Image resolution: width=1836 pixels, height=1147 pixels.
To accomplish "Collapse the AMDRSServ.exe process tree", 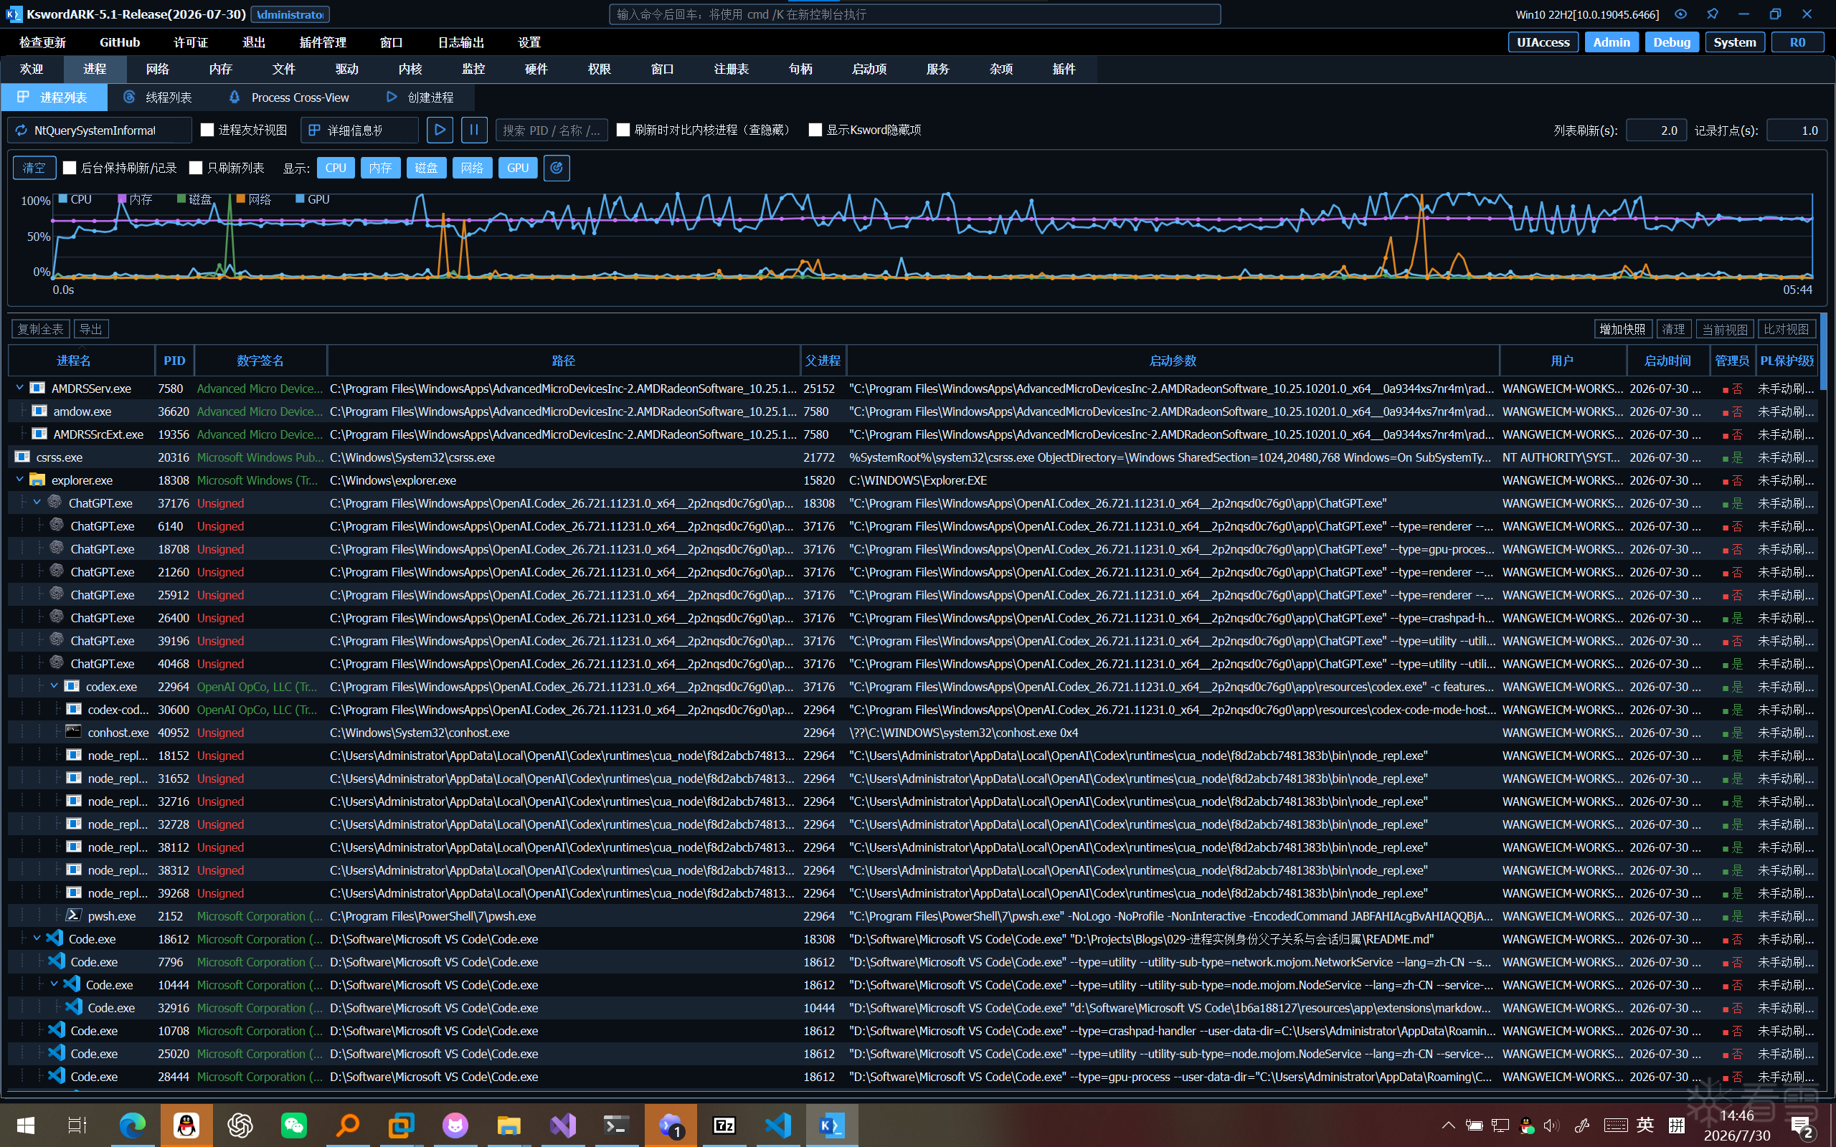I will (20, 388).
